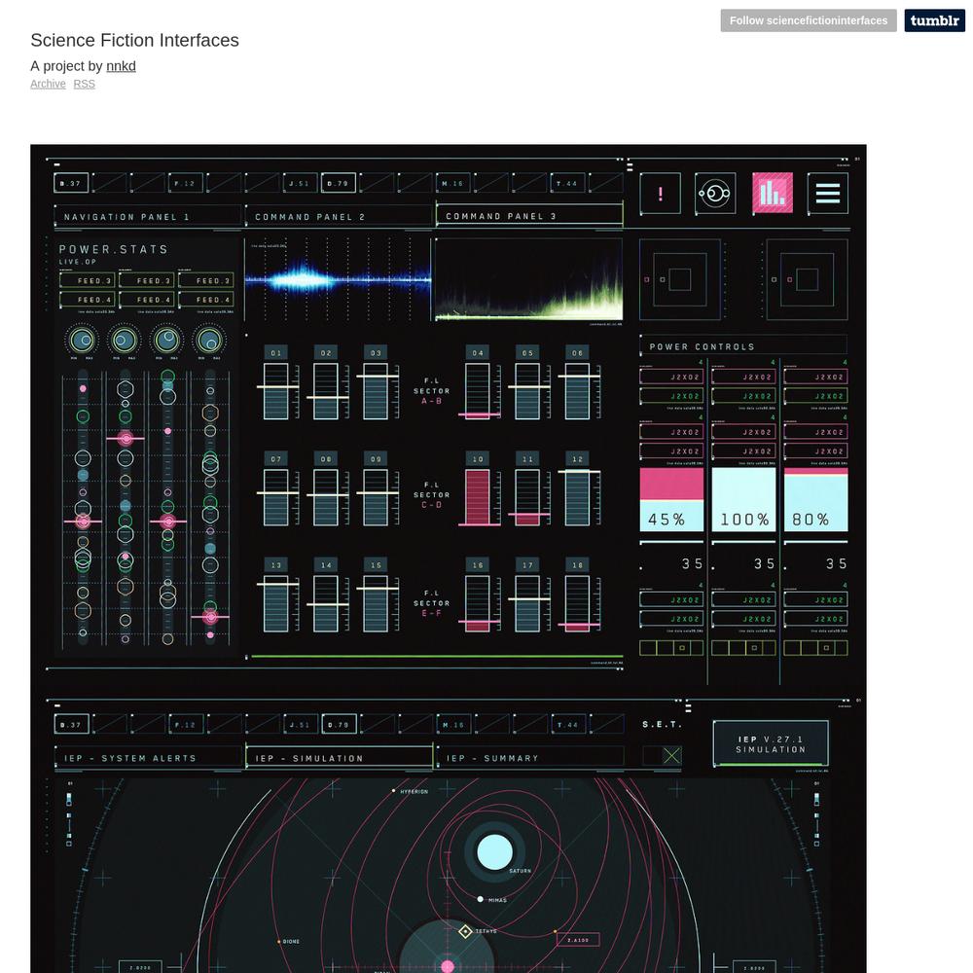
Task: Click the 45% power level gauge
Action: point(671,499)
